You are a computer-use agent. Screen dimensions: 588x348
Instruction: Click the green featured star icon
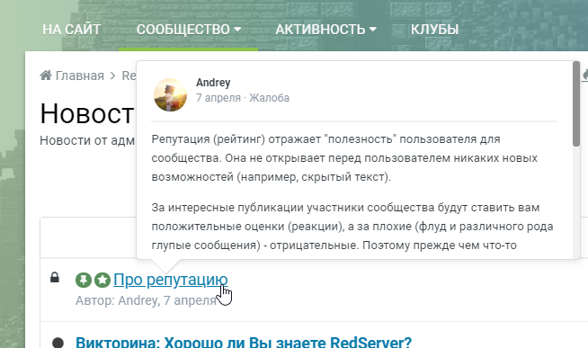coord(102,280)
